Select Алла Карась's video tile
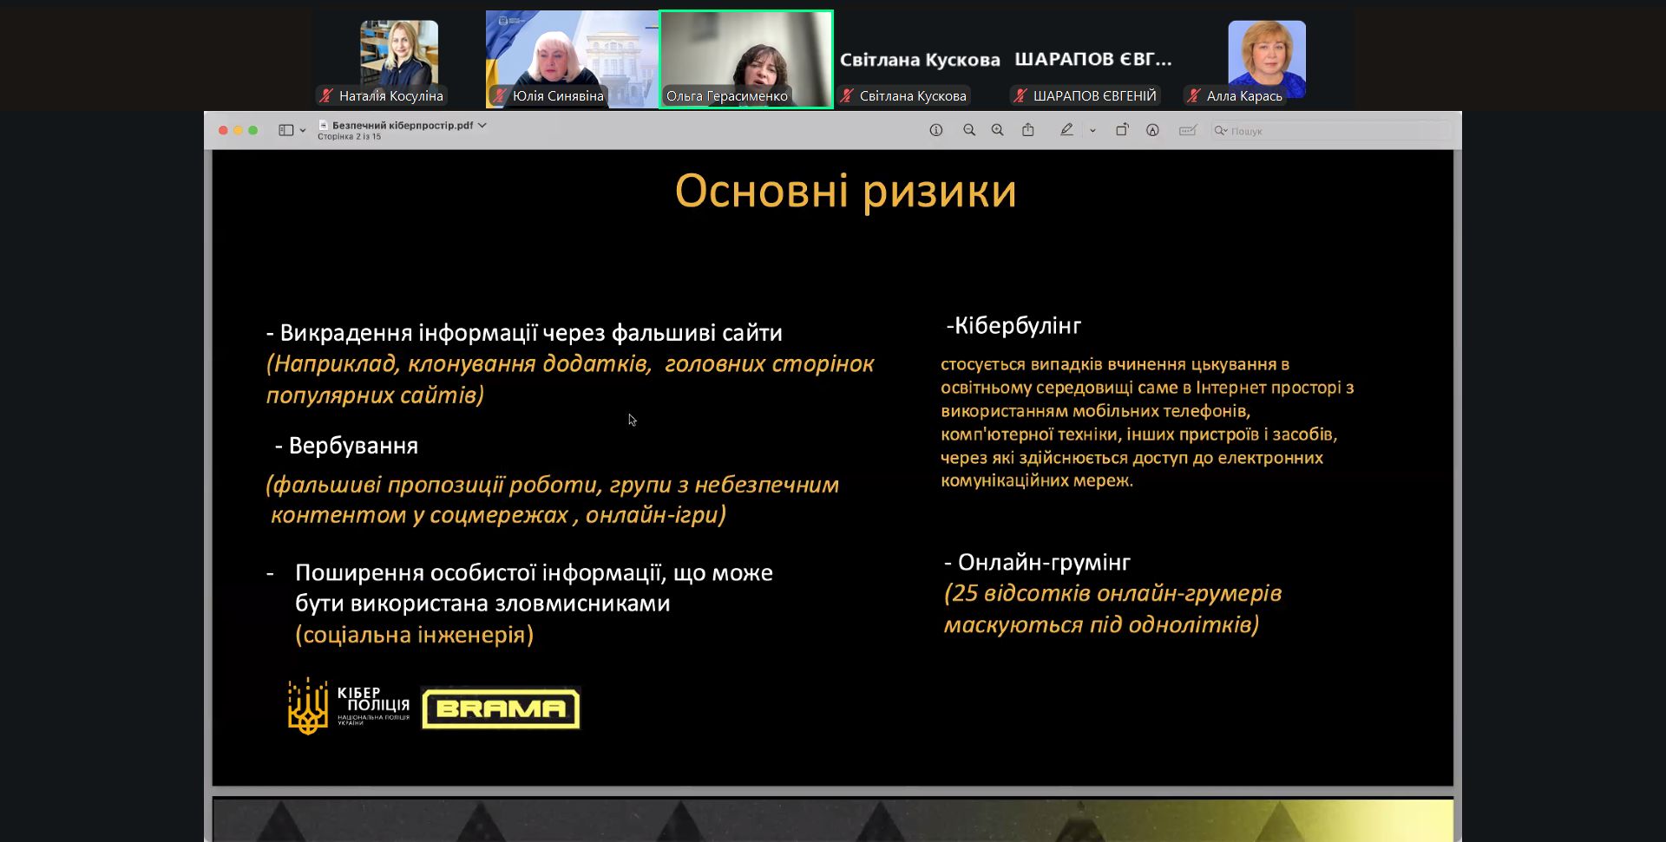 (x=1266, y=59)
